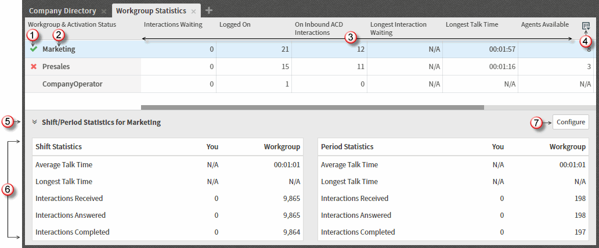Click the Shift Statistics table heading

[x=59, y=147]
